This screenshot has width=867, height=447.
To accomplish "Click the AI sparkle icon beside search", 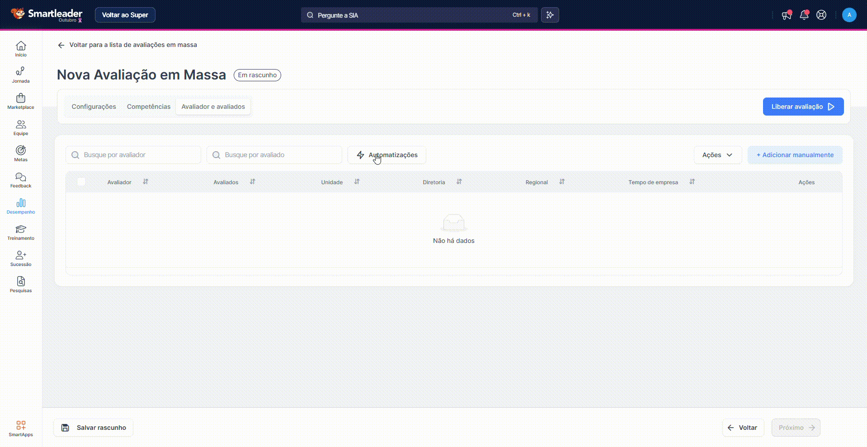I will 550,15.
